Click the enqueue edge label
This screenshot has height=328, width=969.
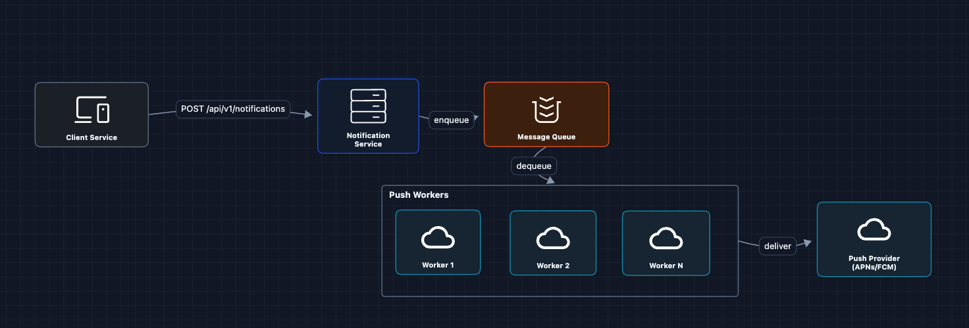[x=451, y=120]
